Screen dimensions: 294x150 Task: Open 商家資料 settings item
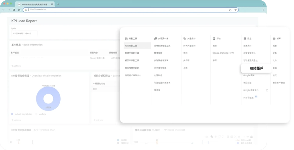[247, 45]
